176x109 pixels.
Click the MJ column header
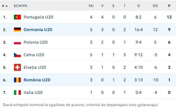(91, 6)
